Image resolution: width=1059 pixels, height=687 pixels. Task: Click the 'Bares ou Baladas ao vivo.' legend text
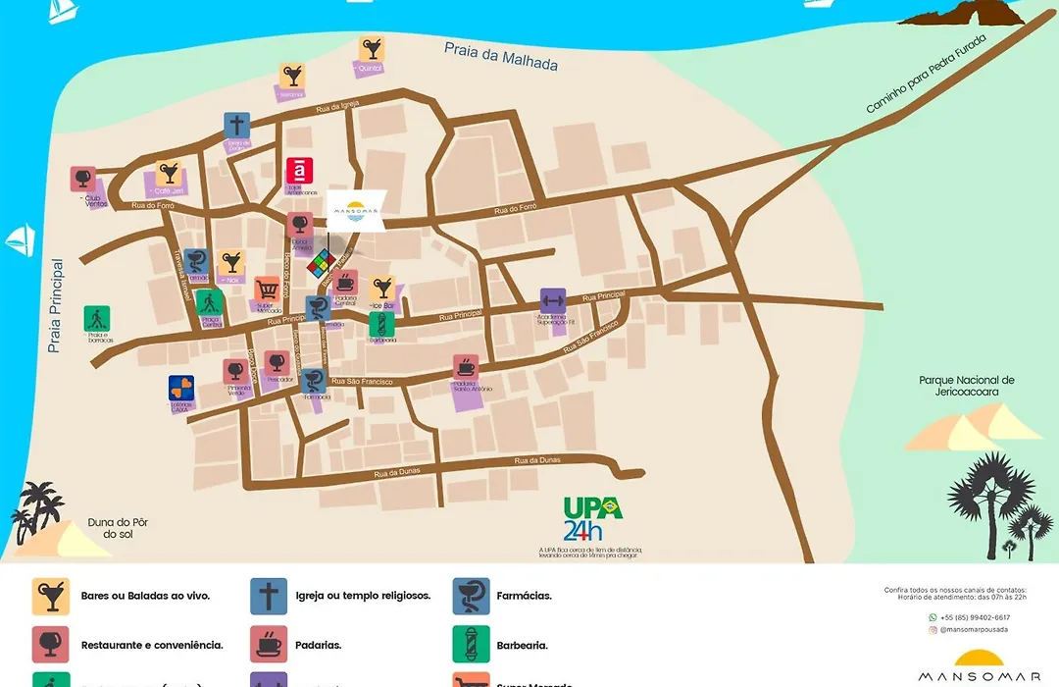(x=145, y=596)
